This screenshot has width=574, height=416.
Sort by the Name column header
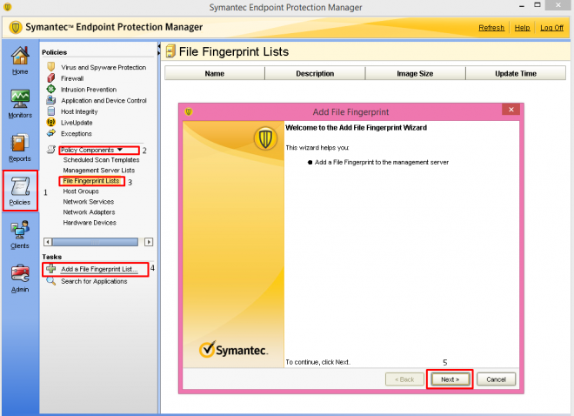coord(215,73)
